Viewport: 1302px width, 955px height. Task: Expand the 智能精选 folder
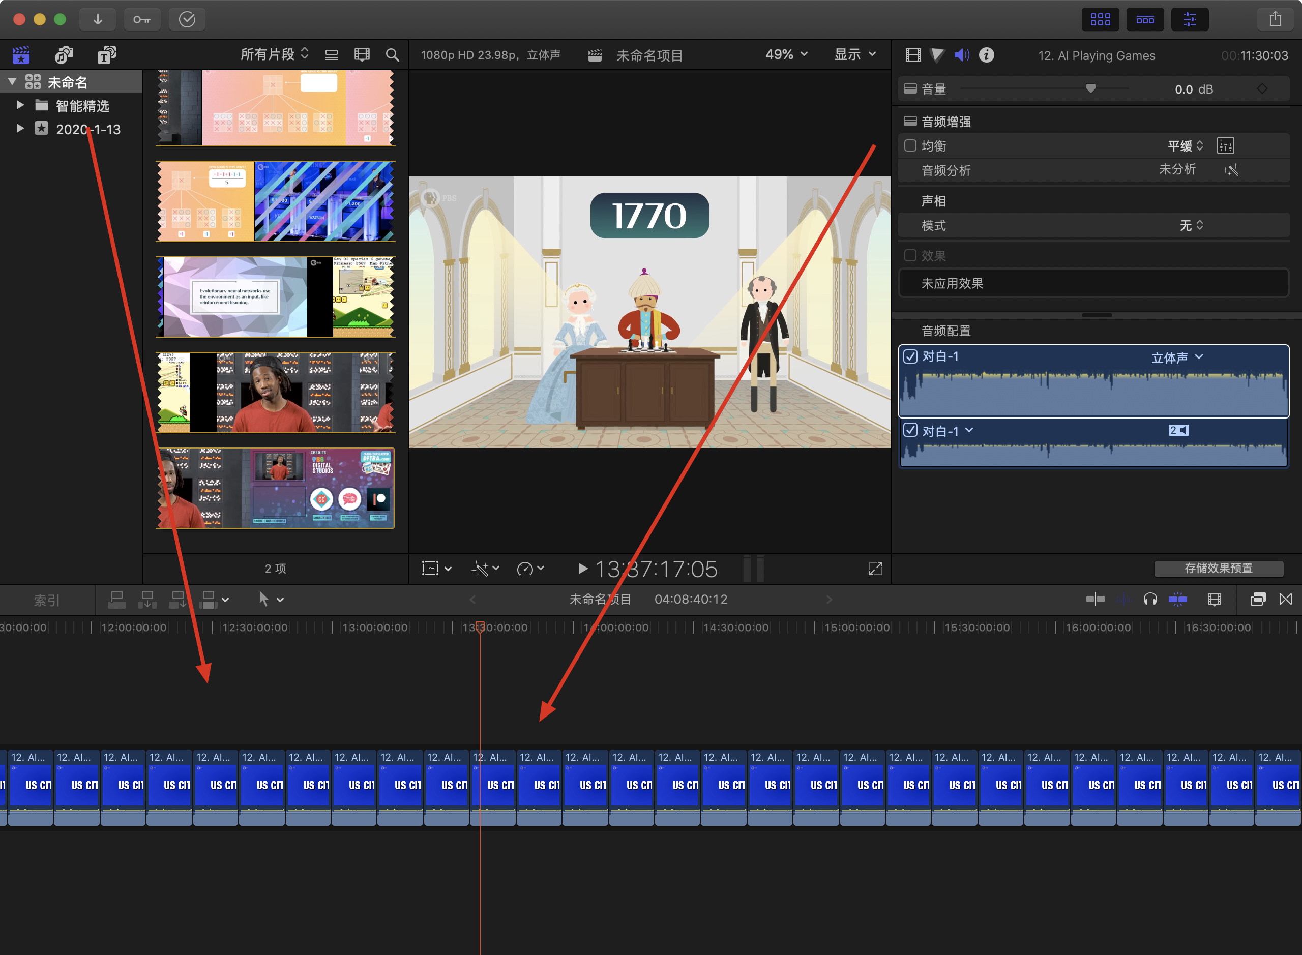click(x=20, y=105)
